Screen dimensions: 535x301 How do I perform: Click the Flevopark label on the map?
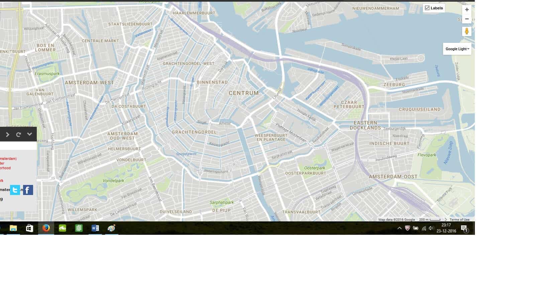[x=427, y=155]
